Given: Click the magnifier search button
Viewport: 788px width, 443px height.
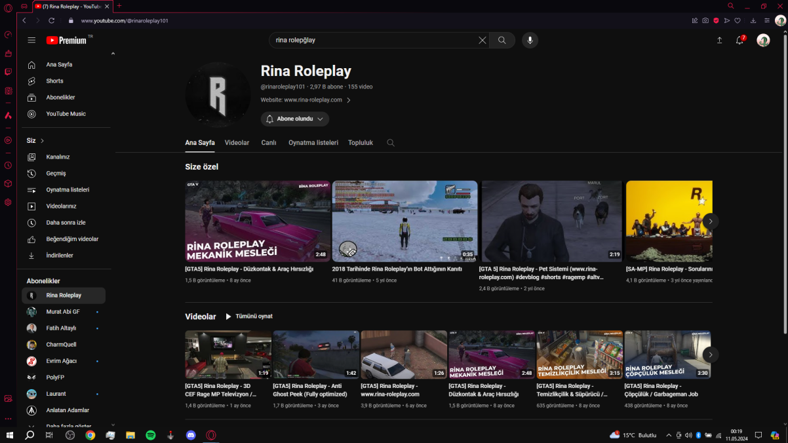Looking at the screenshot, I should [x=502, y=40].
